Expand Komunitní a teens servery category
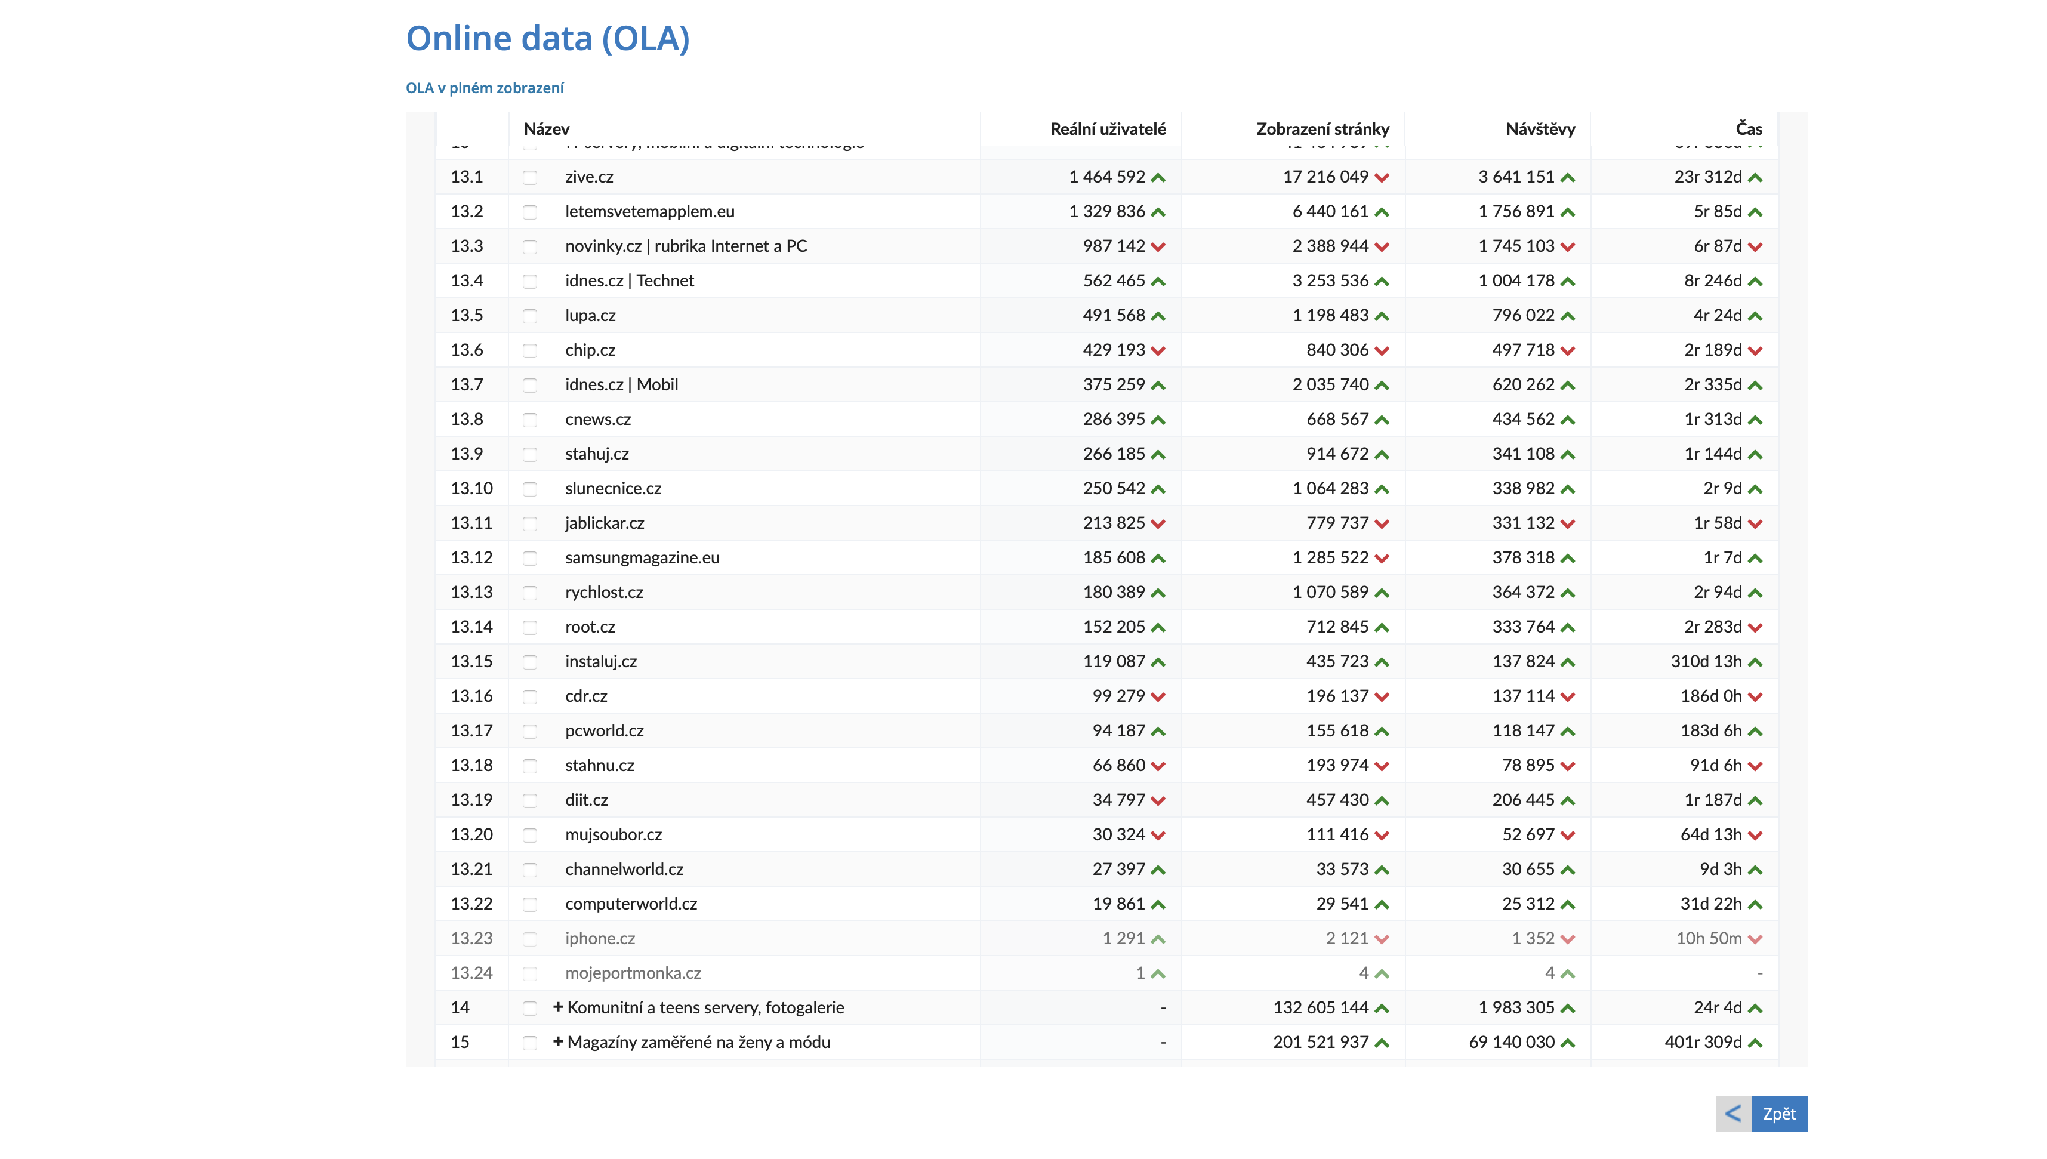 coord(558,1007)
